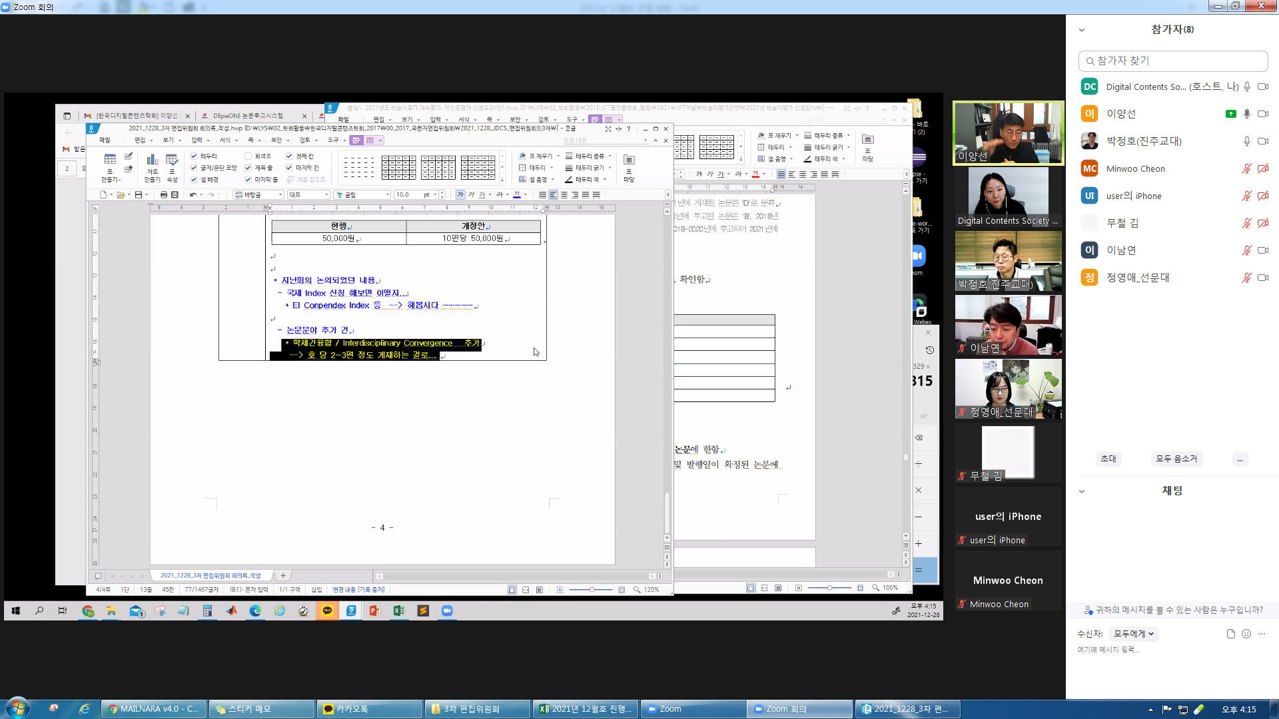Toggle microphone icon for 이양선
This screenshot has width=1279, height=719.
click(x=1247, y=114)
